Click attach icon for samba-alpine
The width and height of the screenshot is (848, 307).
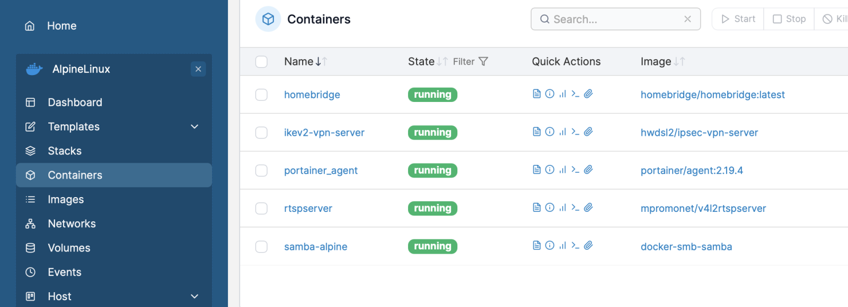click(x=588, y=245)
